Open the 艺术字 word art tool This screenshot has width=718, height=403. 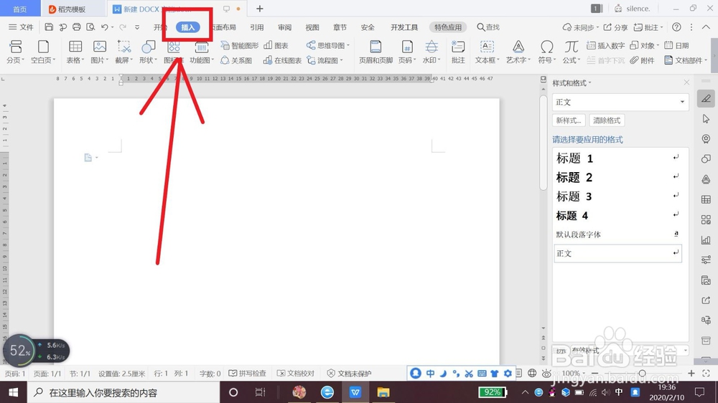click(x=518, y=51)
